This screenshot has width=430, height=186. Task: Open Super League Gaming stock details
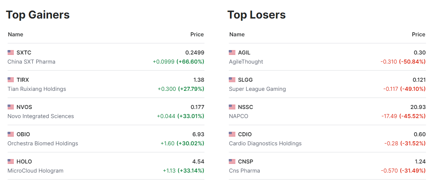(257, 89)
